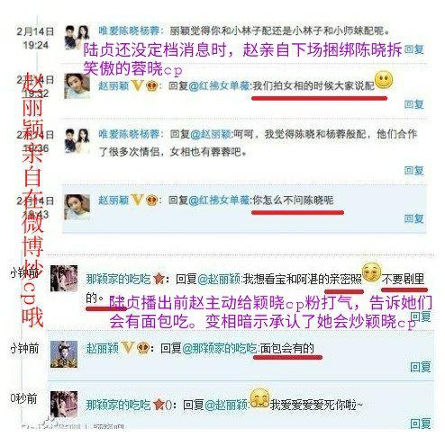The image size is (445, 437).
Task: Click the blushing emoji after 亲密照
Action: [x=371, y=272]
